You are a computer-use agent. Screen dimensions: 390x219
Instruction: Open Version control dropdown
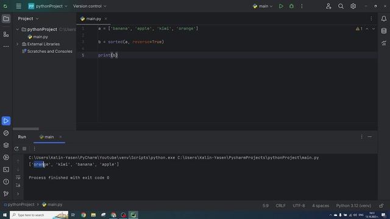tap(90, 6)
